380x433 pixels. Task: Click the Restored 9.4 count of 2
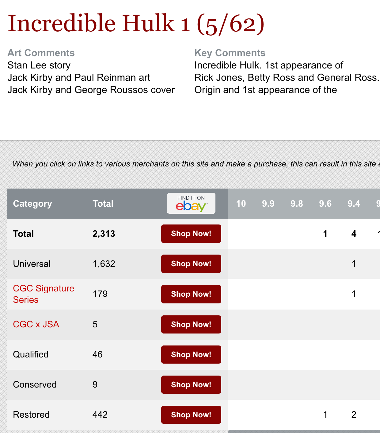tap(354, 415)
